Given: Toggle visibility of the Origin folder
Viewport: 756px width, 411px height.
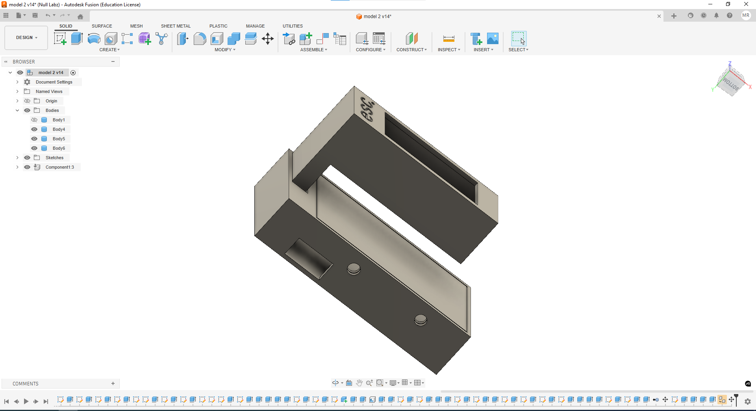Looking at the screenshot, I should click(x=27, y=101).
